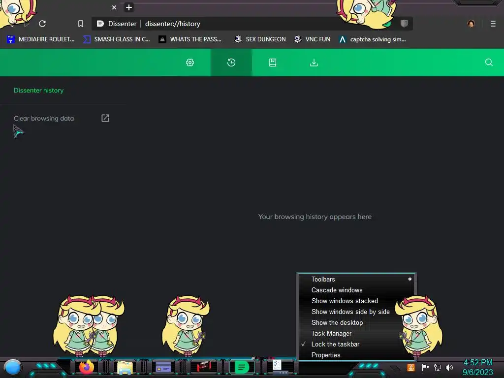Open the network tray icon
This screenshot has height=378, width=504.
point(438,367)
